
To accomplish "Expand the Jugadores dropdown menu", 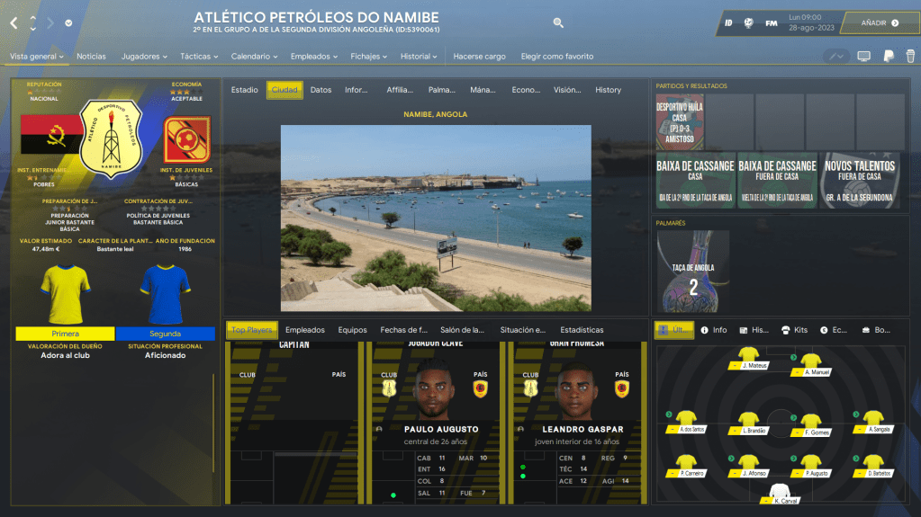I will pos(144,57).
